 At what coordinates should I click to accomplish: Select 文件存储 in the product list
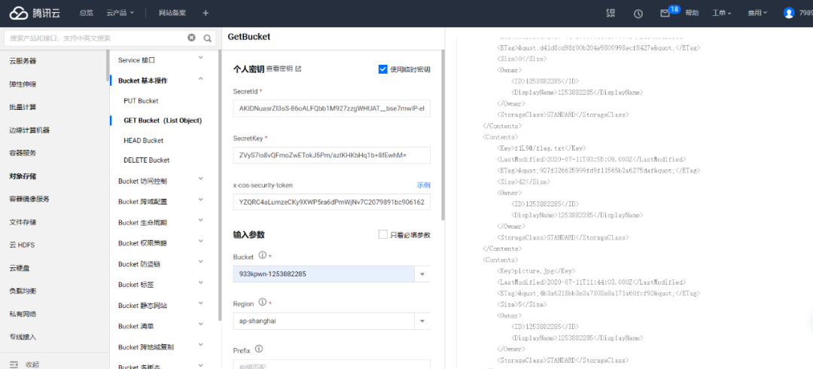[x=23, y=221]
